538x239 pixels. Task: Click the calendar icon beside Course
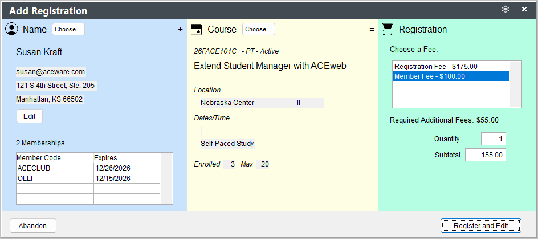196,29
